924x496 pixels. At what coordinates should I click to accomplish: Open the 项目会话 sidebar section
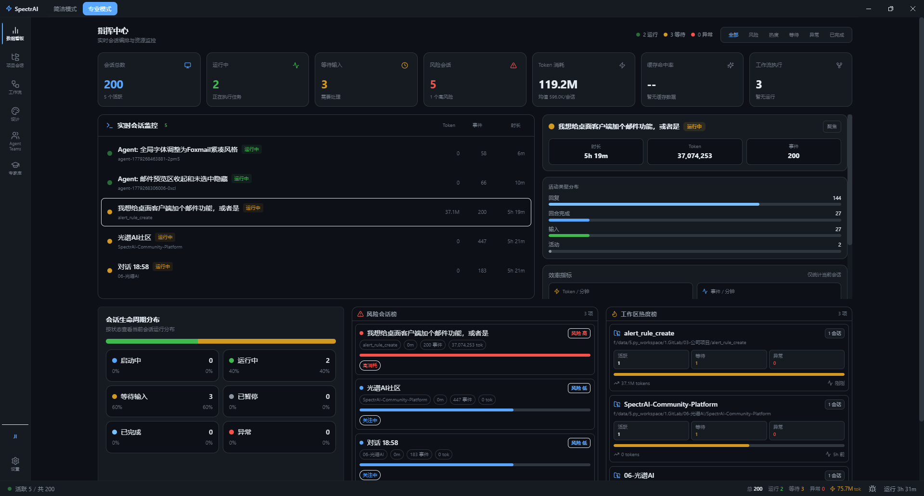pos(15,60)
